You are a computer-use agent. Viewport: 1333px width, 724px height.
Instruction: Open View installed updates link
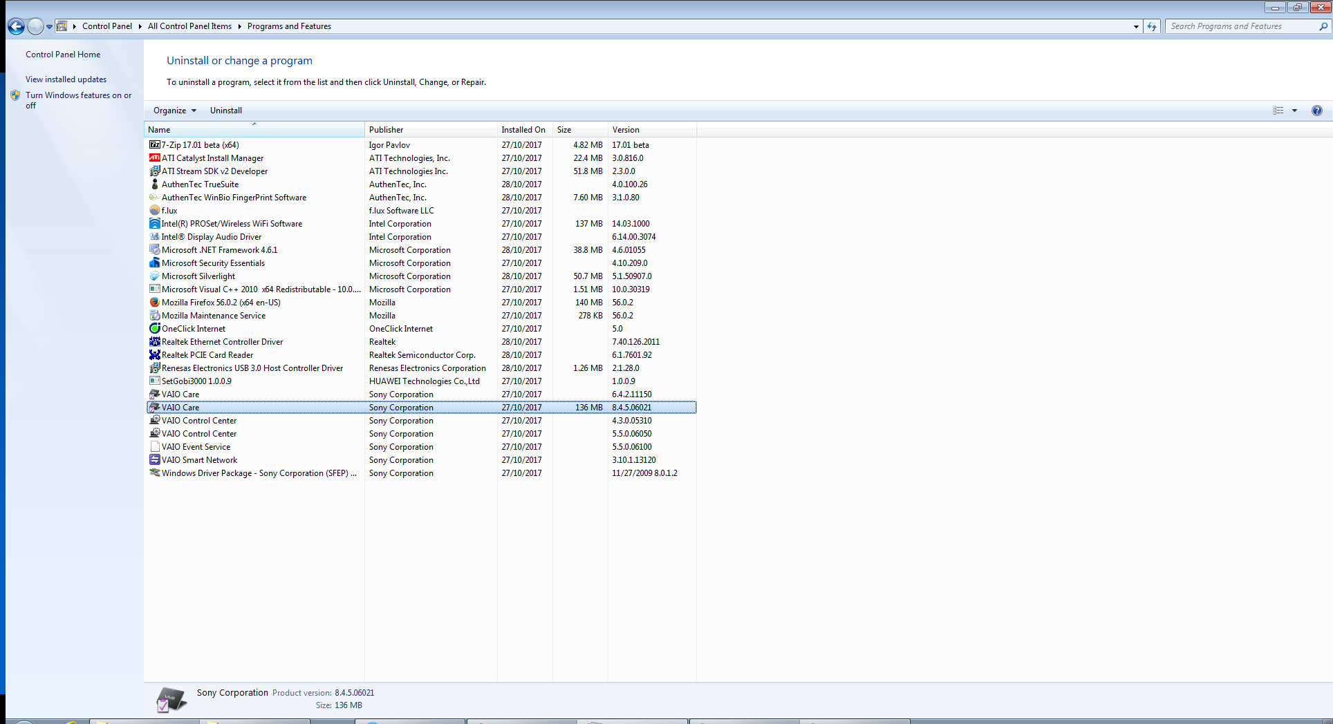pos(66,79)
